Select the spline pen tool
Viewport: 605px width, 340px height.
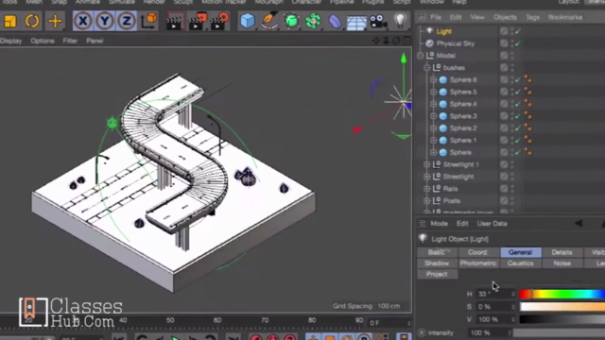click(x=269, y=21)
